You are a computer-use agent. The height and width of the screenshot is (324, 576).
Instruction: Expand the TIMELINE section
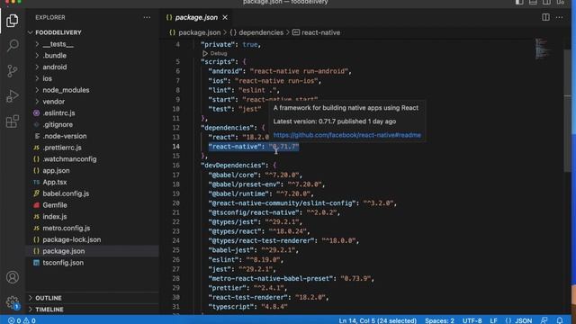92,310
